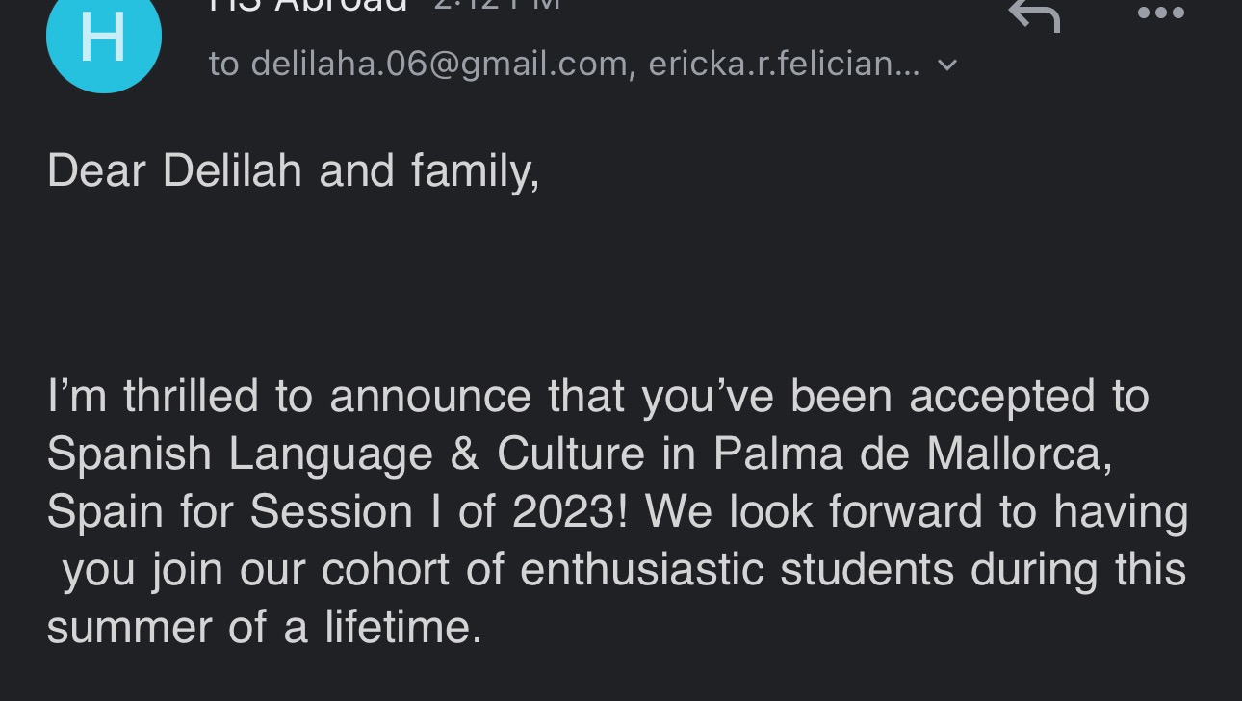Expand recipient details with the chevron

947,65
